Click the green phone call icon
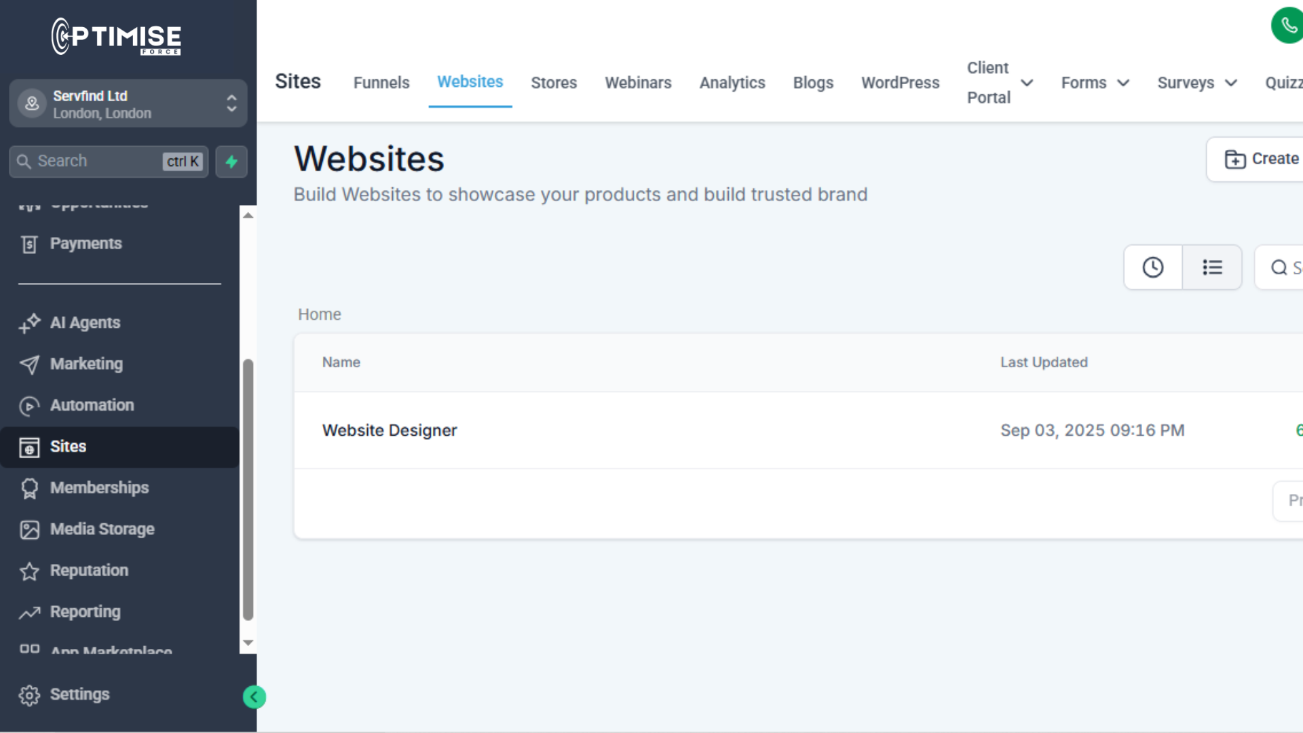The width and height of the screenshot is (1303, 733). (1287, 26)
